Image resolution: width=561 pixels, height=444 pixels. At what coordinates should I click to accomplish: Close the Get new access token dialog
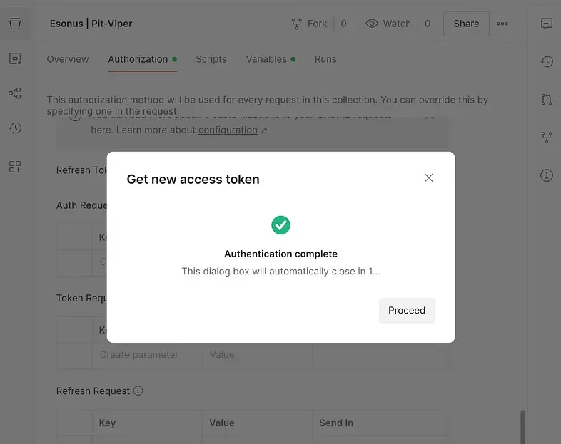[429, 178]
